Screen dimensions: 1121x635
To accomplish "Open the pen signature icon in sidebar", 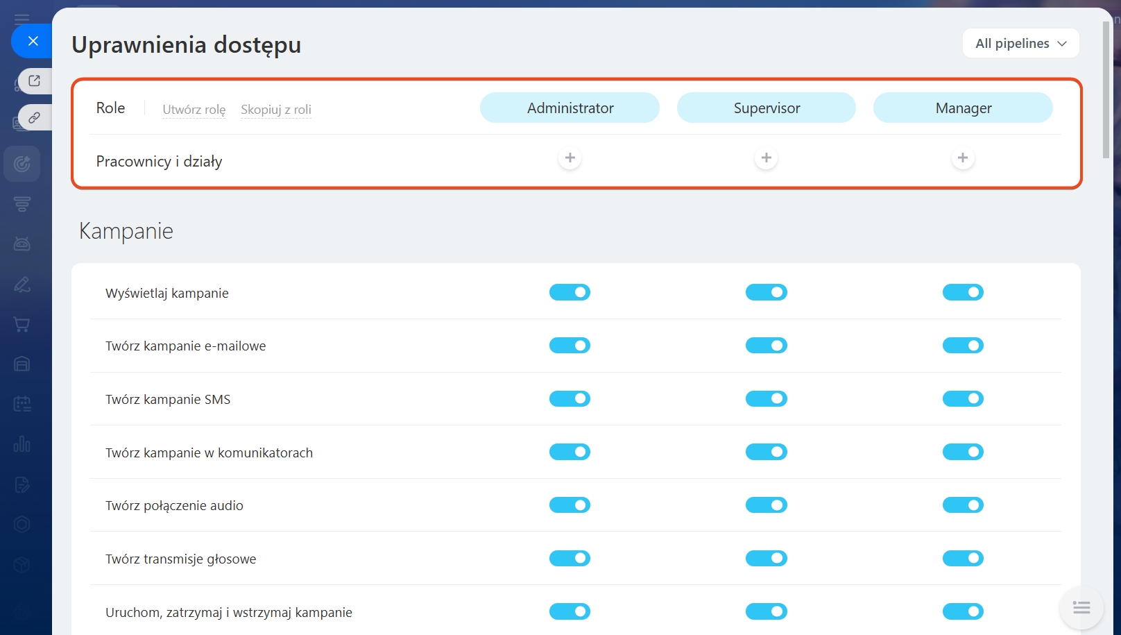I will (x=22, y=284).
